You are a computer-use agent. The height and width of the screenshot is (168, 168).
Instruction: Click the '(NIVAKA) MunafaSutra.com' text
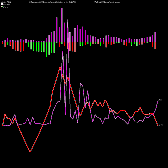[107, 2]
